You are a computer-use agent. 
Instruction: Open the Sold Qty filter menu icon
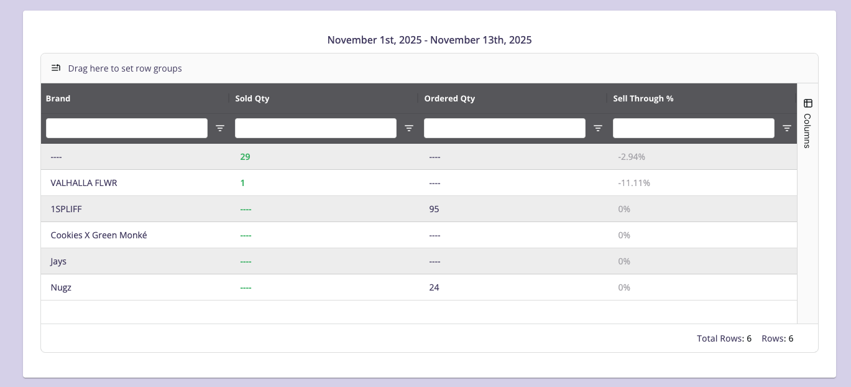click(409, 128)
